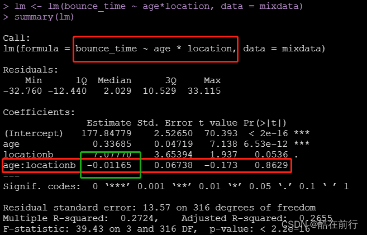Click the age p-value 6.53e-12
This screenshot has height=235, width=367.
[x=266, y=144]
